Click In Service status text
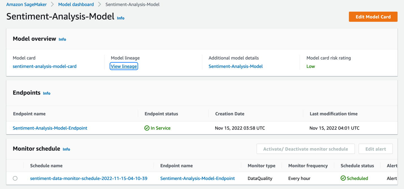 click(x=160, y=128)
